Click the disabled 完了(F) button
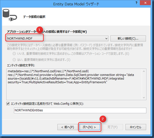Screen dimensions: 154x138 [x=112, y=127]
